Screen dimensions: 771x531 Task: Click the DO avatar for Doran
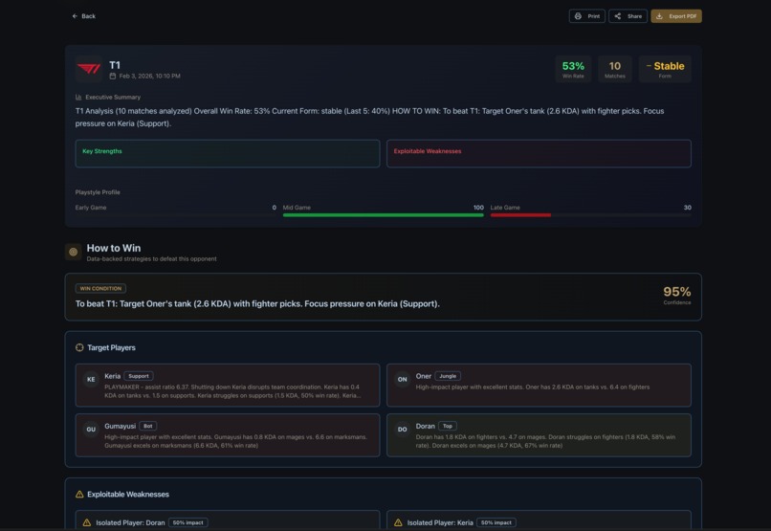point(402,430)
